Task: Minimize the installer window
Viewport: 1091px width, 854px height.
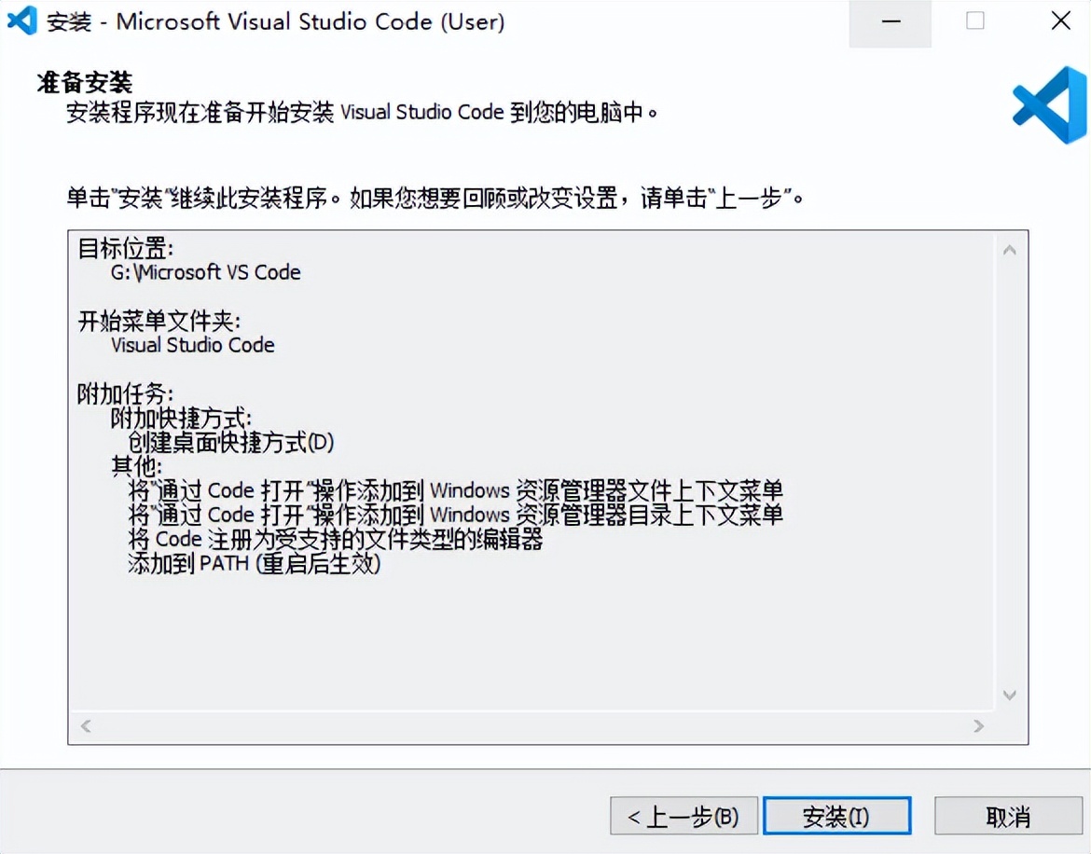Action: click(891, 22)
